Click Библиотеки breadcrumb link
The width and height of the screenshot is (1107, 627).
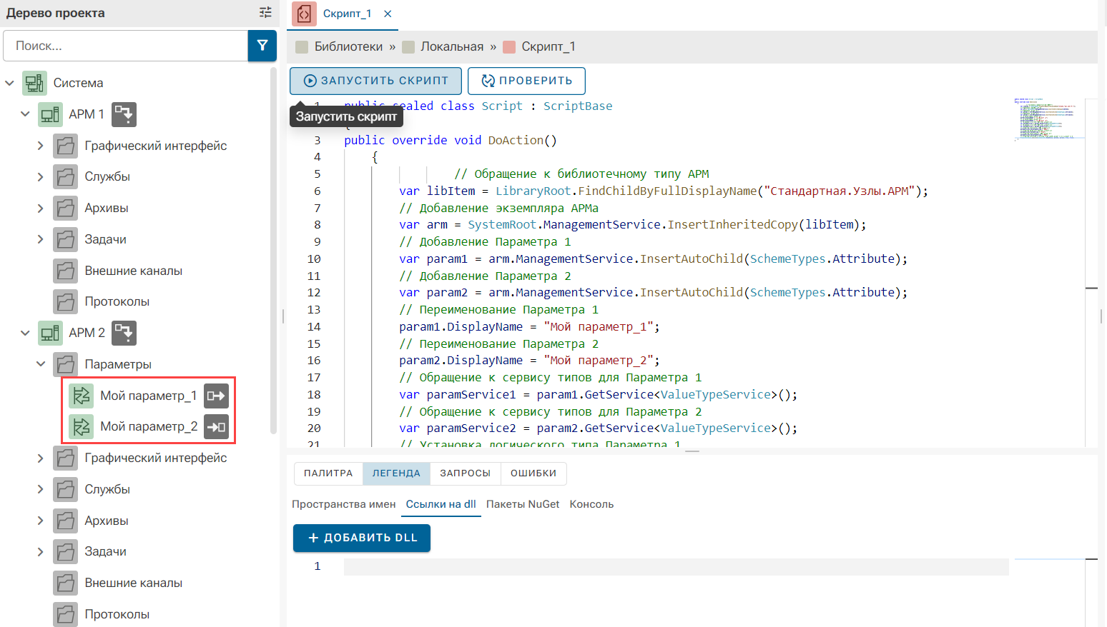pos(349,46)
